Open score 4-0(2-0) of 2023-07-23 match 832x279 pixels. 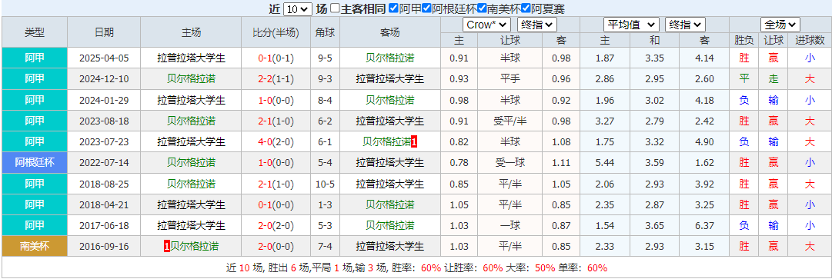pos(276,142)
